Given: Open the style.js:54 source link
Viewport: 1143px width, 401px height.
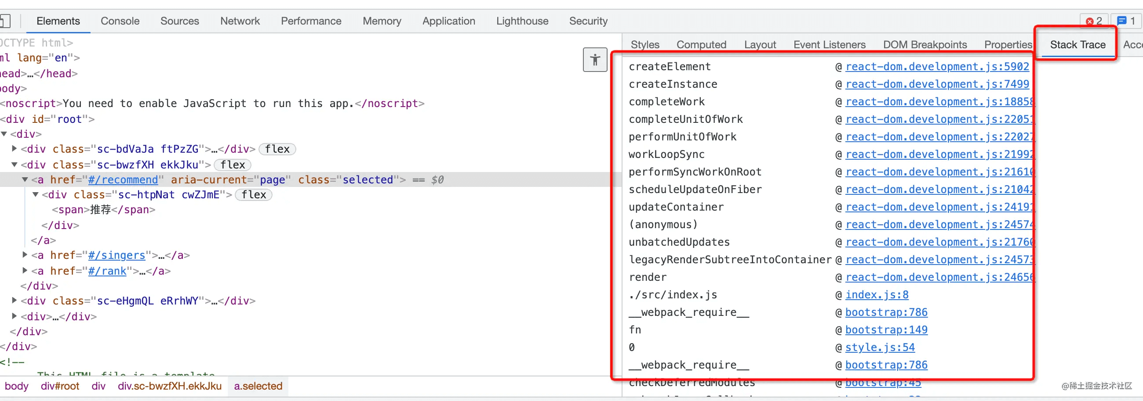Looking at the screenshot, I should [x=880, y=347].
